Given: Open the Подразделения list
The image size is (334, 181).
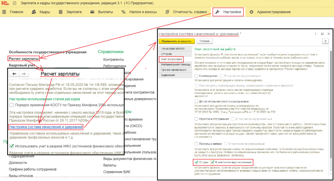Looking at the screenshot, I should 21,157.
